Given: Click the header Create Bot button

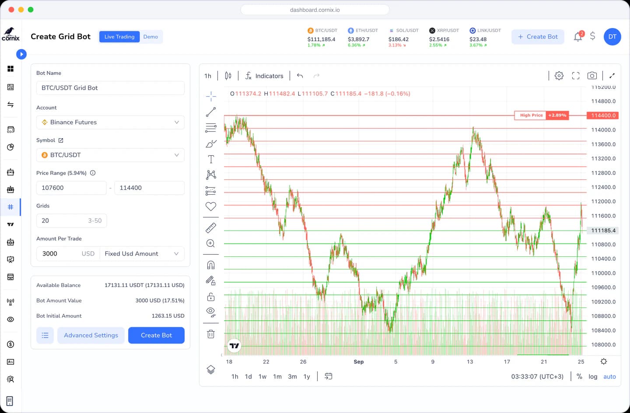Looking at the screenshot, I should coord(538,37).
